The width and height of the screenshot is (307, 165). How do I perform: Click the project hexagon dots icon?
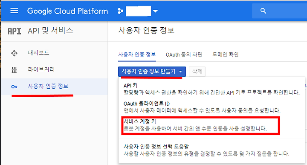coord(120,11)
